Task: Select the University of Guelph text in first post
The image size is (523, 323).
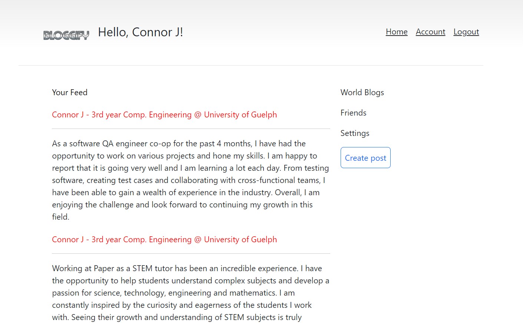Action: pos(240,115)
